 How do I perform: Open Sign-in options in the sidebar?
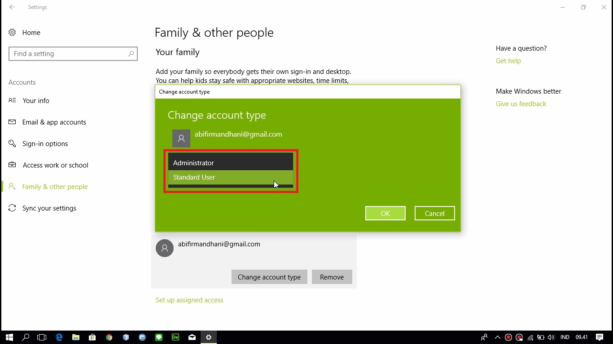point(45,144)
